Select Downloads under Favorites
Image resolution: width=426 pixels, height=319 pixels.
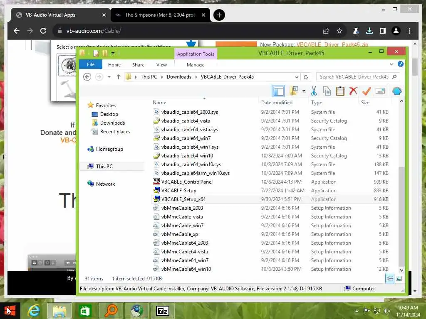(112, 123)
